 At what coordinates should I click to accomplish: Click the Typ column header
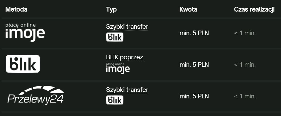111,10
